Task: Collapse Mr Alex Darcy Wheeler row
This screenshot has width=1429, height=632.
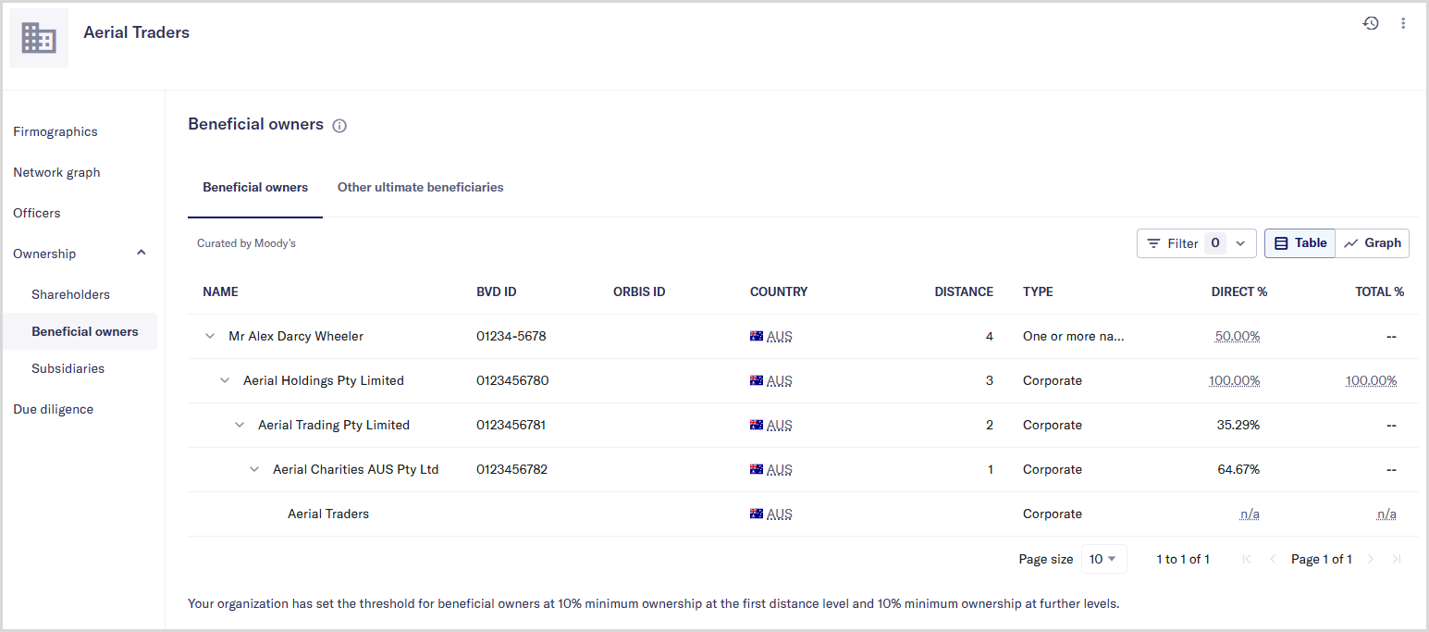Action: (210, 336)
